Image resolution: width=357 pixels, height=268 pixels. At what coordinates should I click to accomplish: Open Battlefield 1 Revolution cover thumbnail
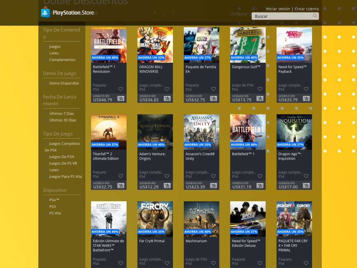tap(109, 45)
